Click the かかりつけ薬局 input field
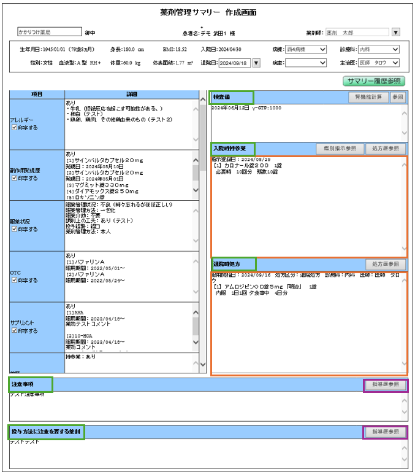 tap(49, 32)
